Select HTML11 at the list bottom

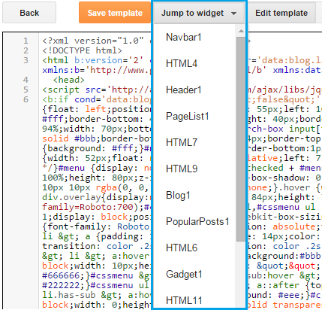[184, 300]
